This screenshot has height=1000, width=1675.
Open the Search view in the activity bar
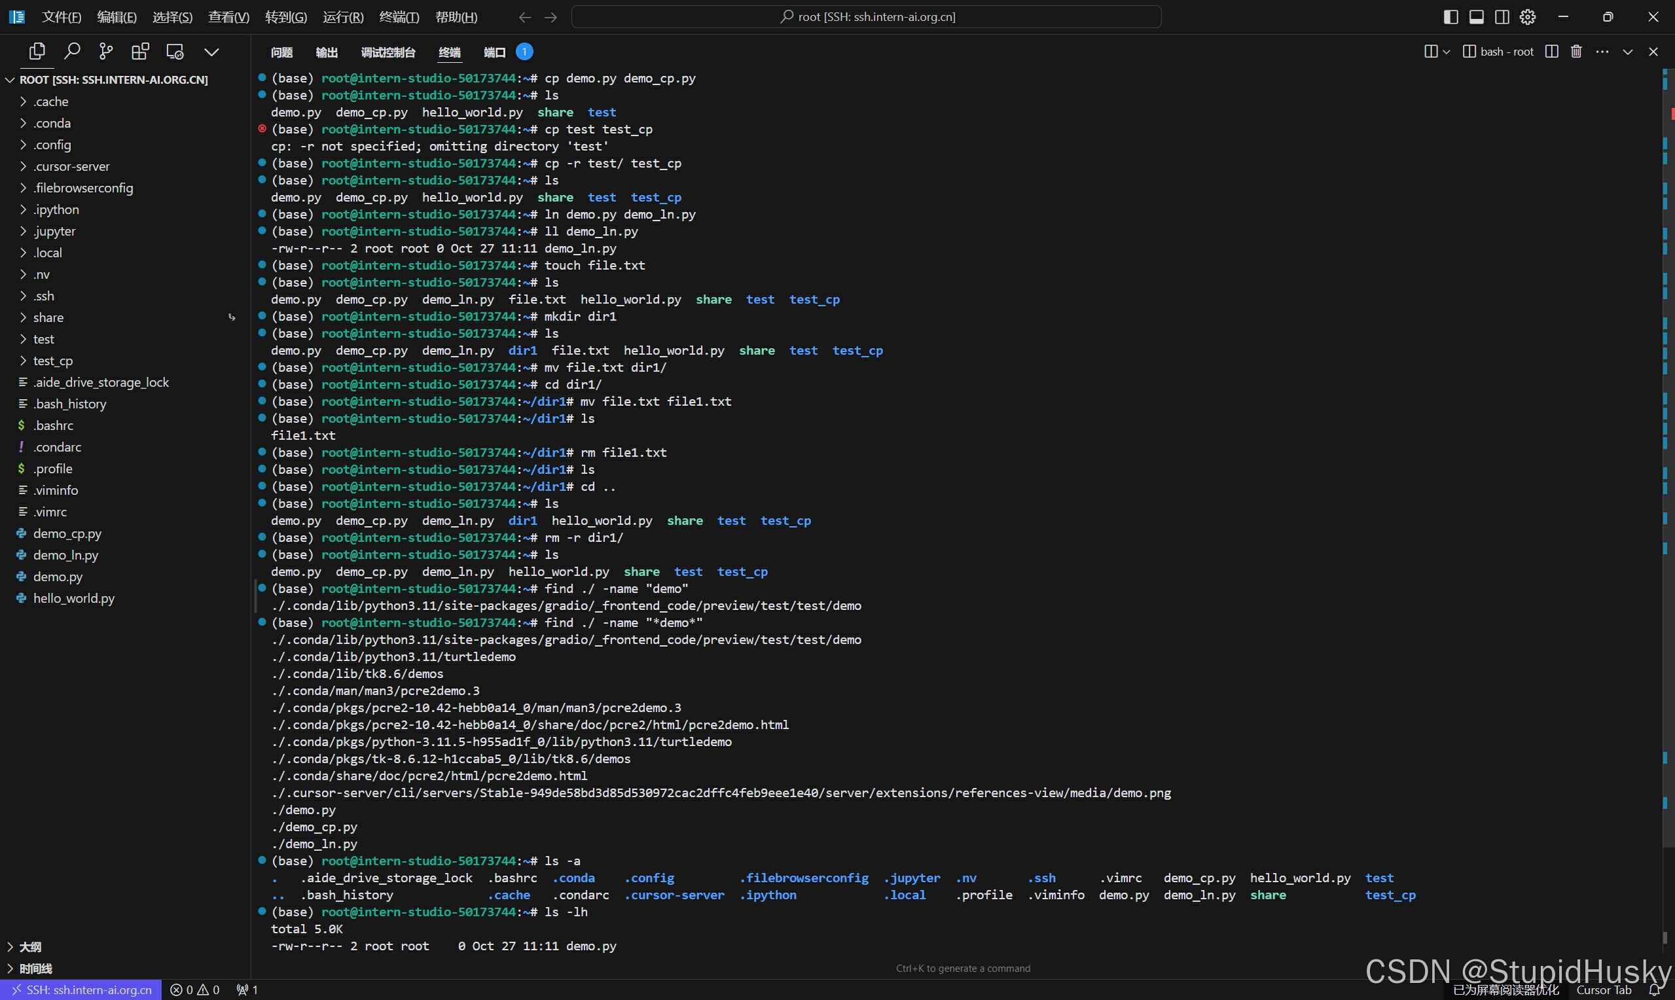(72, 50)
